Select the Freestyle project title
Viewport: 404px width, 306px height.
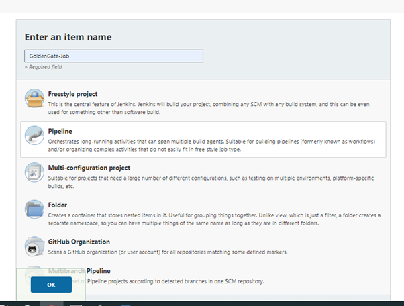[72, 94]
